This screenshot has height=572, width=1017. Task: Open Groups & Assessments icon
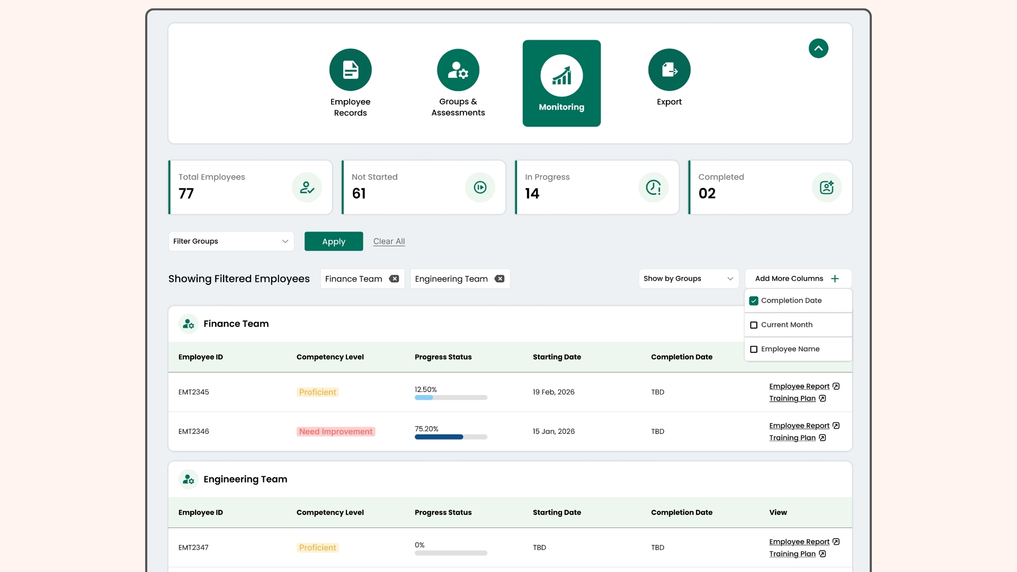tap(458, 70)
